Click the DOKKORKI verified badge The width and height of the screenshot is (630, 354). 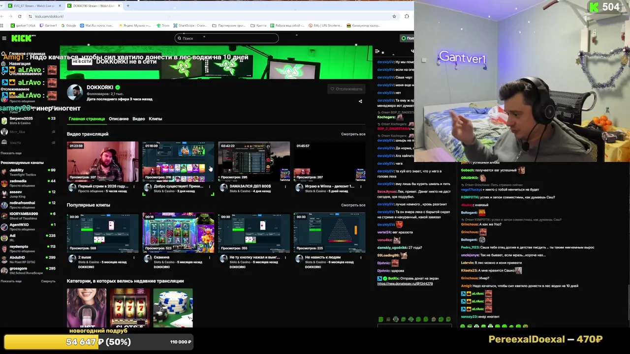118,88
